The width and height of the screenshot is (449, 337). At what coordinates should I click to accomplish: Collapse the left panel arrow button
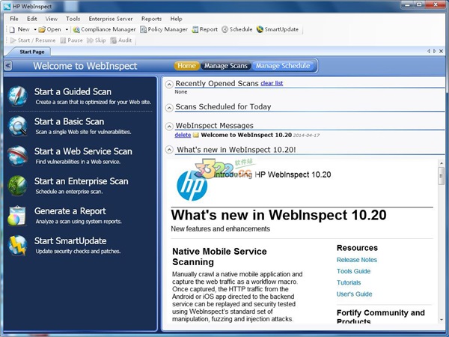[x=8, y=66]
